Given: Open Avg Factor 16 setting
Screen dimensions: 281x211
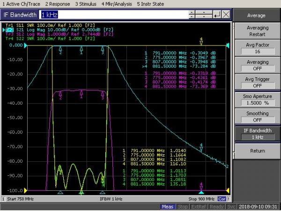Looking at the screenshot, I should [257, 48].
